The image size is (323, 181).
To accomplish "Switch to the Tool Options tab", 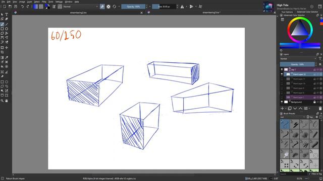I will coord(287,12).
